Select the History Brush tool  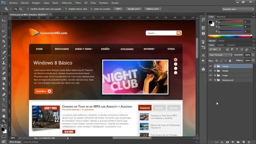[4, 68]
